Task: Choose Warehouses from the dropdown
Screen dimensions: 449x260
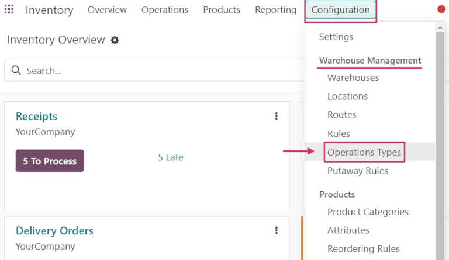Action: coord(353,78)
